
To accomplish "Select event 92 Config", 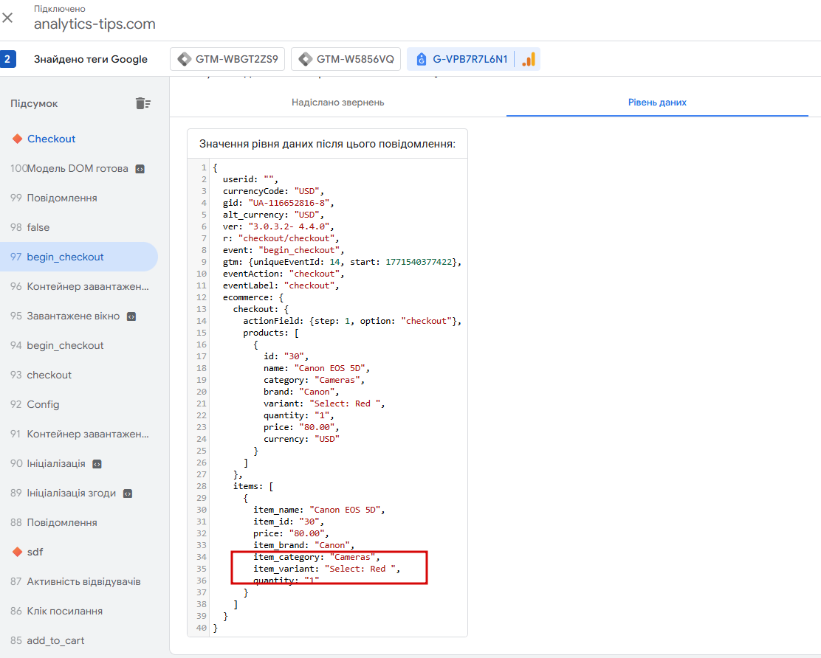I will pyautogui.click(x=78, y=405).
